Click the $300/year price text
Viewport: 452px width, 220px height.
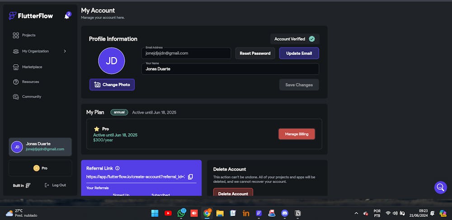coord(103,140)
